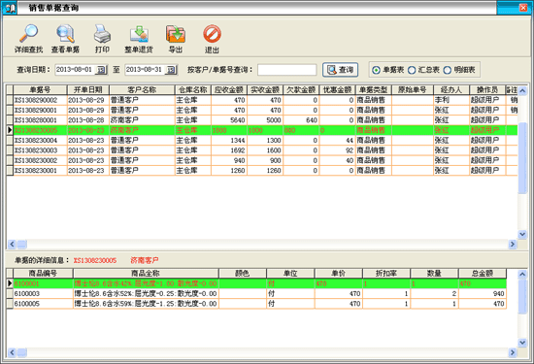Sort by 单据号 column header
This screenshot has width=534, height=364.
[x=40, y=90]
